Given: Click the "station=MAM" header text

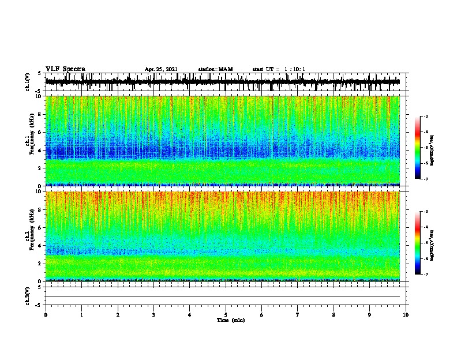Looking at the screenshot, I should (x=215, y=69).
